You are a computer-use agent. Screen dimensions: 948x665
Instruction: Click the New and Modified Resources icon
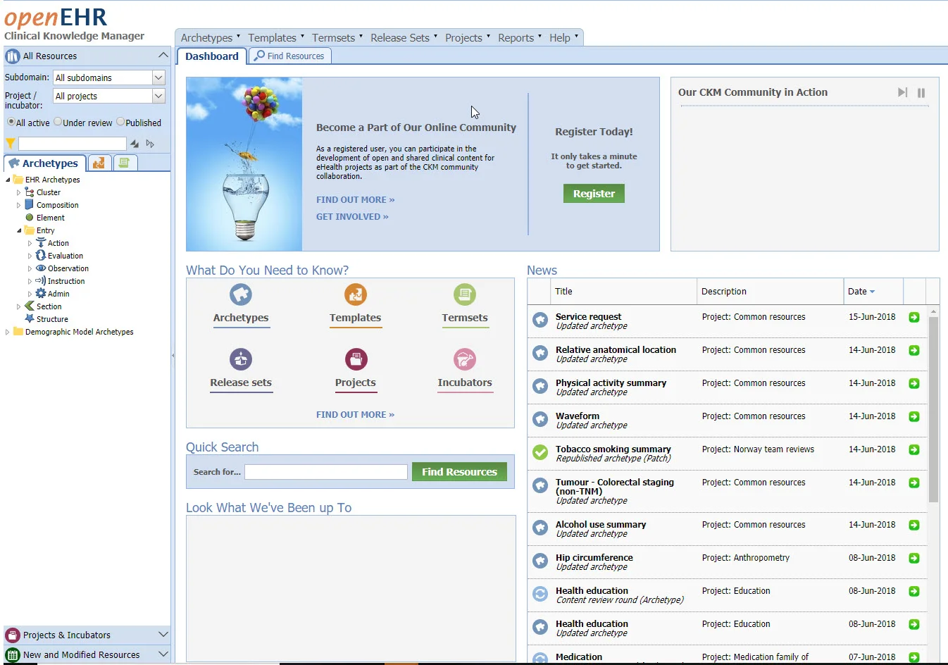(13, 655)
